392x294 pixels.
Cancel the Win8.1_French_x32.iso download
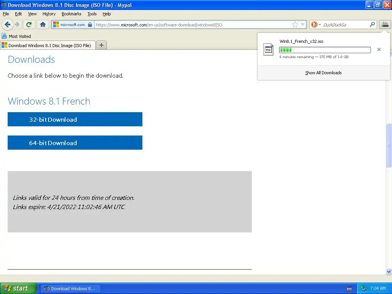[x=379, y=49]
